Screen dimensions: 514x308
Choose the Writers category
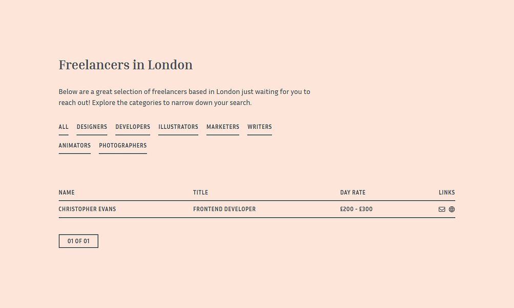click(x=259, y=127)
